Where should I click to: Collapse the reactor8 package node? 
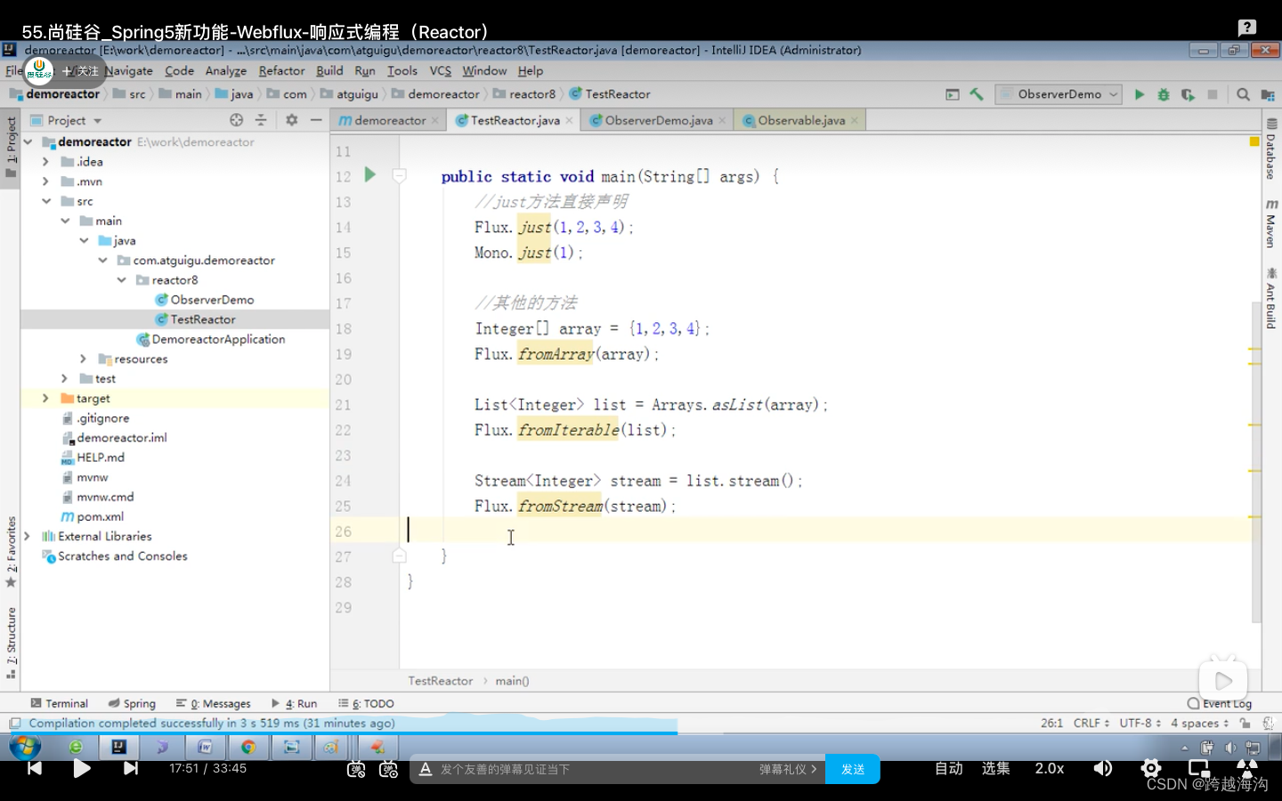(121, 280)
